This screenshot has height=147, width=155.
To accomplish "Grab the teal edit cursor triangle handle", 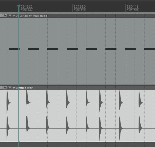I will coord(18,6).
